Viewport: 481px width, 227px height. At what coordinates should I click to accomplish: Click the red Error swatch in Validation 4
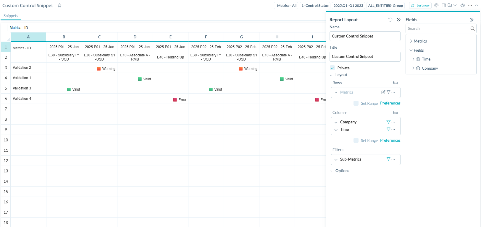175,100
